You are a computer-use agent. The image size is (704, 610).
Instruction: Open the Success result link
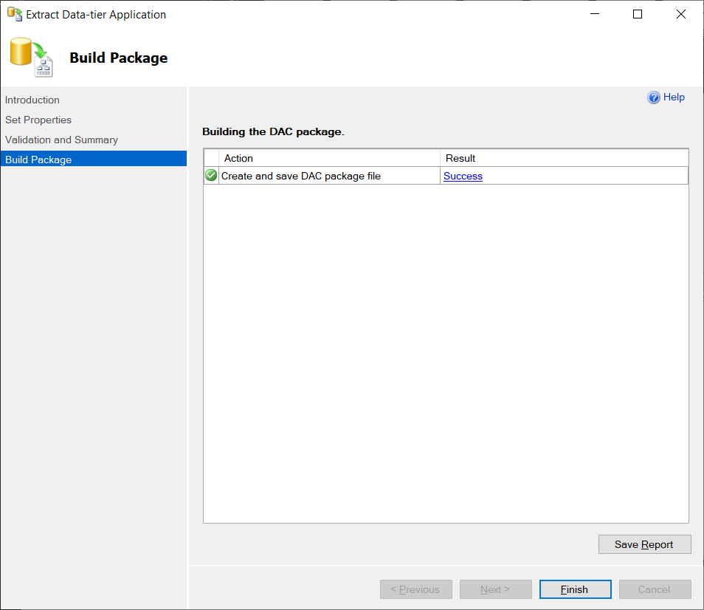[x=463, y=176]
